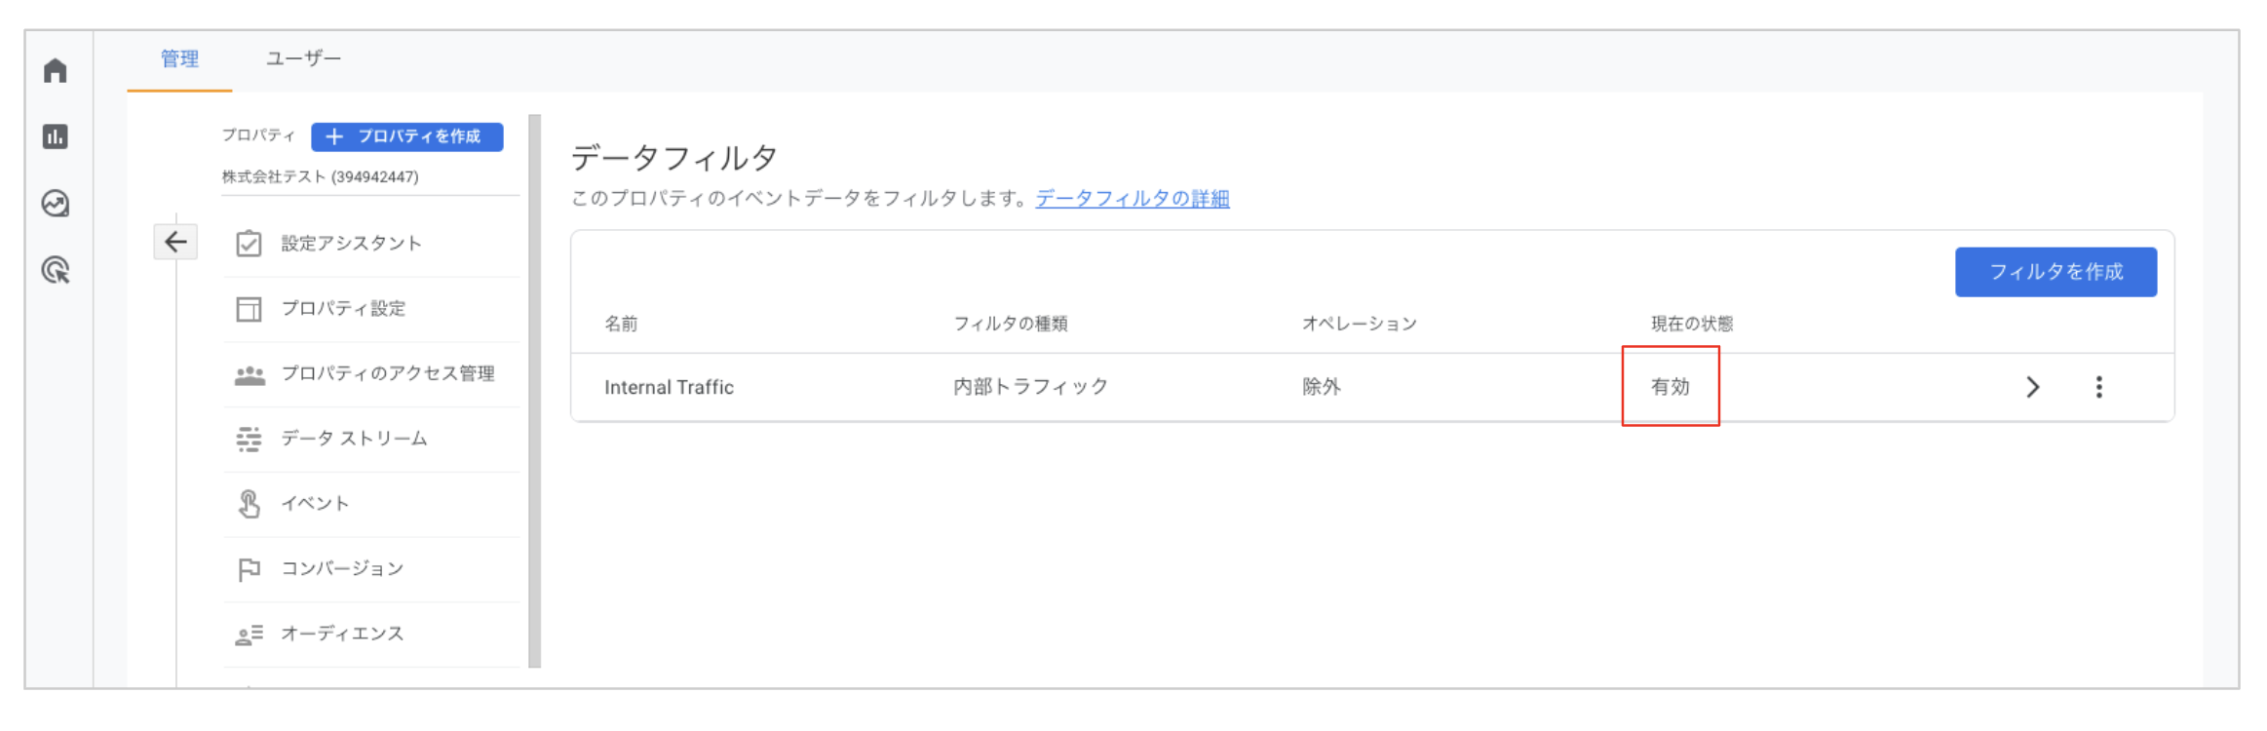Click the データ ストリーム stream icon
2267x731 pixels.
coord(249,440)
